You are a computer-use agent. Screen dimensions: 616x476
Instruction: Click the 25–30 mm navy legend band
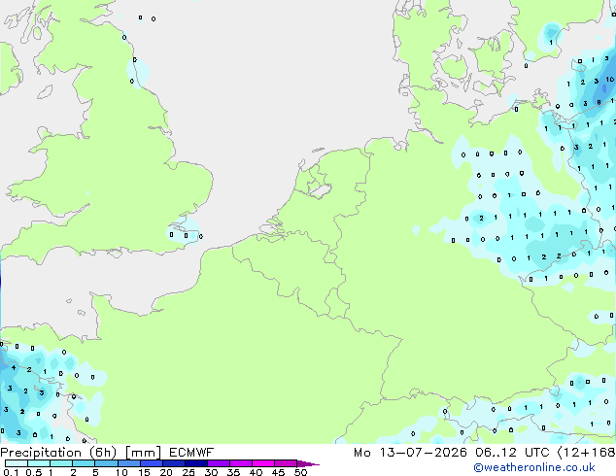tap(195, 463)
